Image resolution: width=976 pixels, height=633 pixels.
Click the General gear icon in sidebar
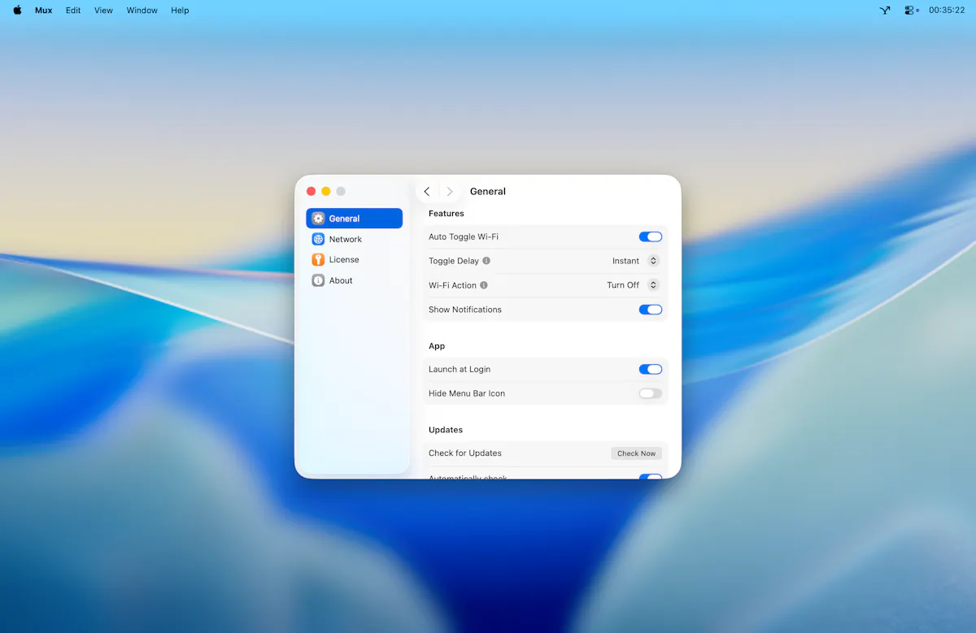(x=318, y=219)
